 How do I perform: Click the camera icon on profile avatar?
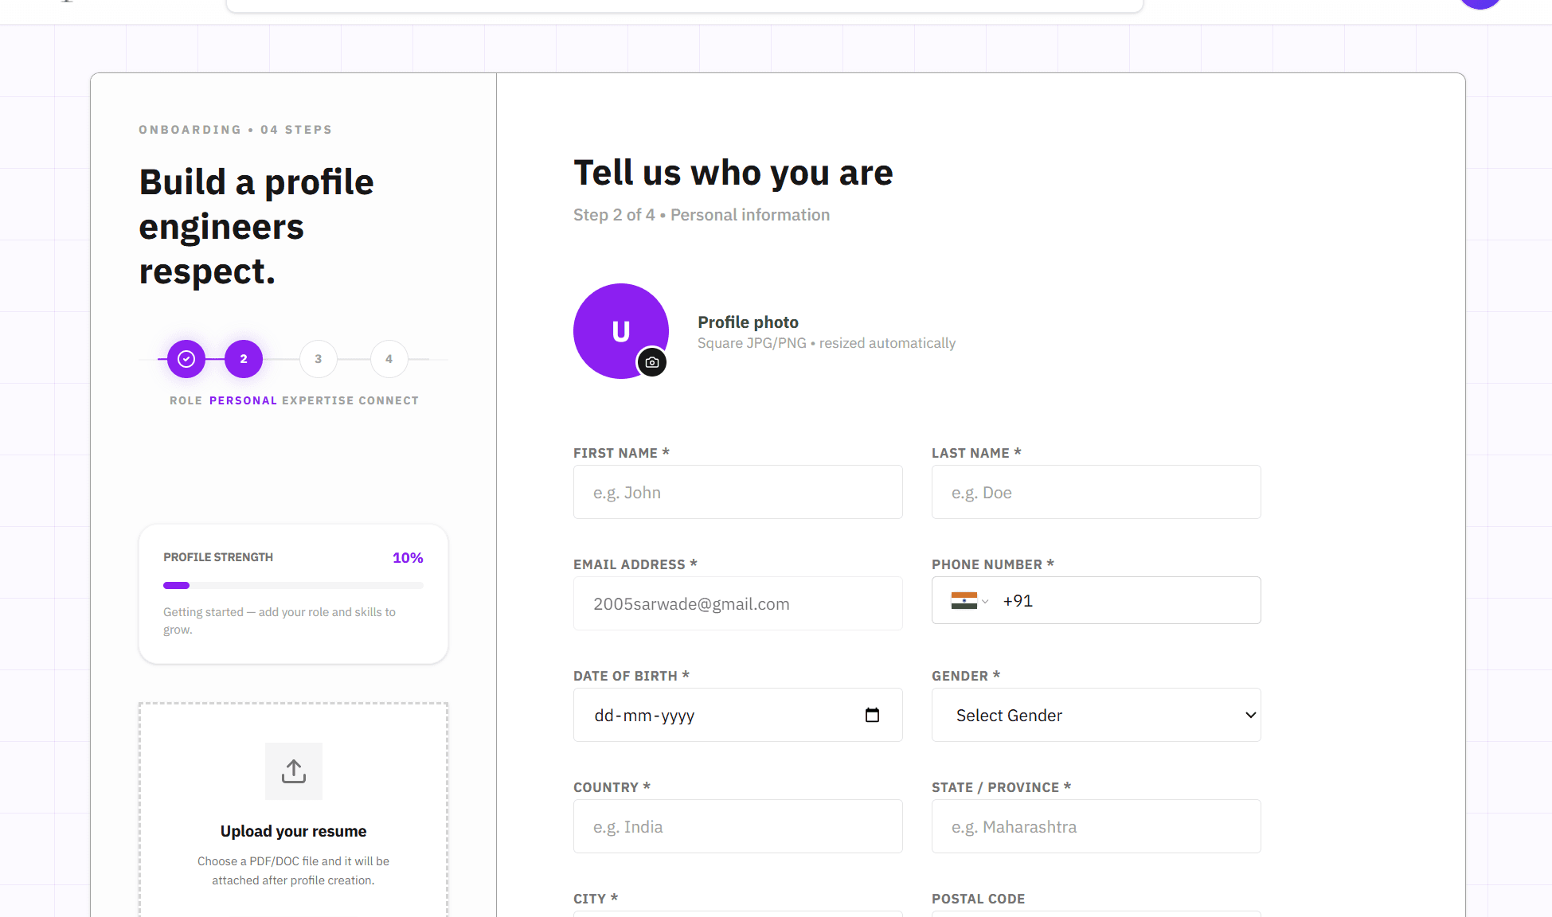(x=652, y=362)
